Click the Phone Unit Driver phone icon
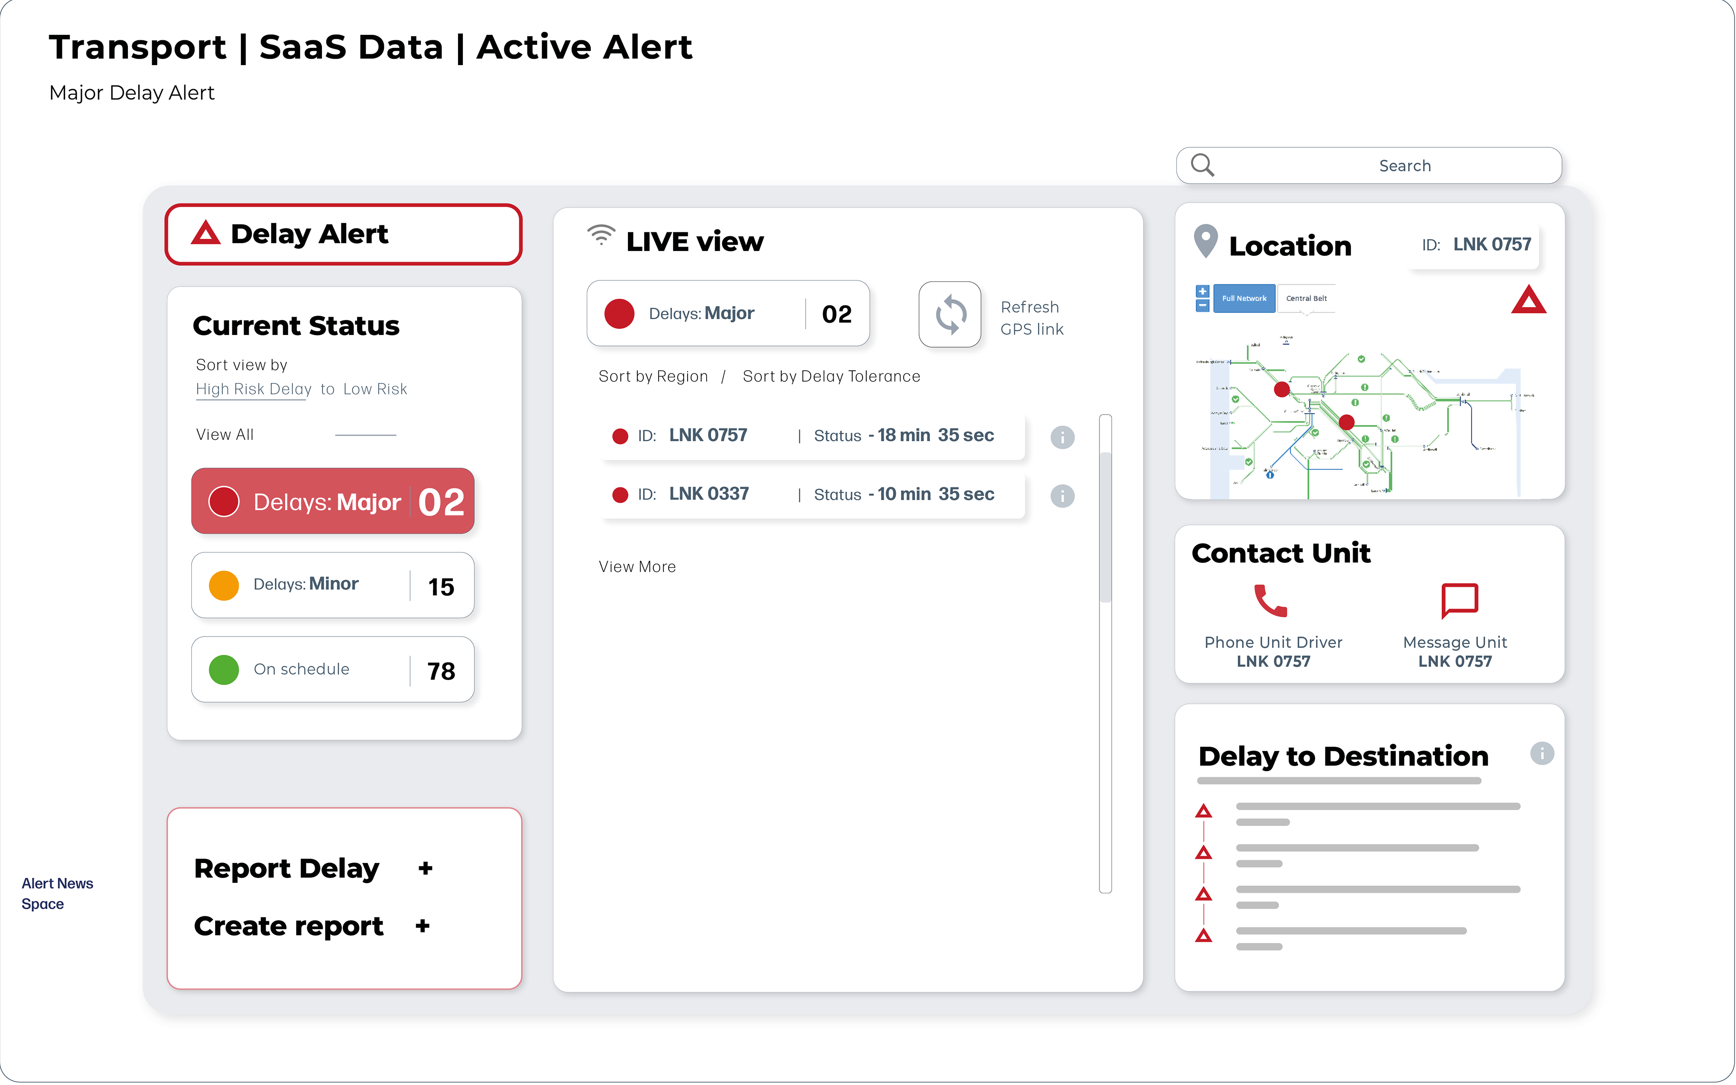The image size is (1736, 1085). pyautogui.click(x=1270, y=601)
